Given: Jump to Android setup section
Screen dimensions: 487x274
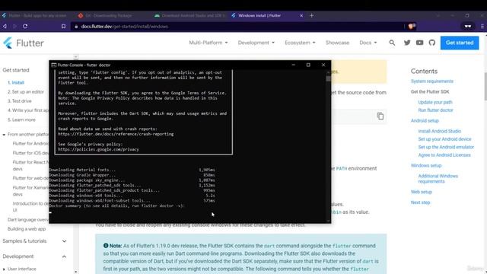Looking at the screenshot, I should click(425, 120).
